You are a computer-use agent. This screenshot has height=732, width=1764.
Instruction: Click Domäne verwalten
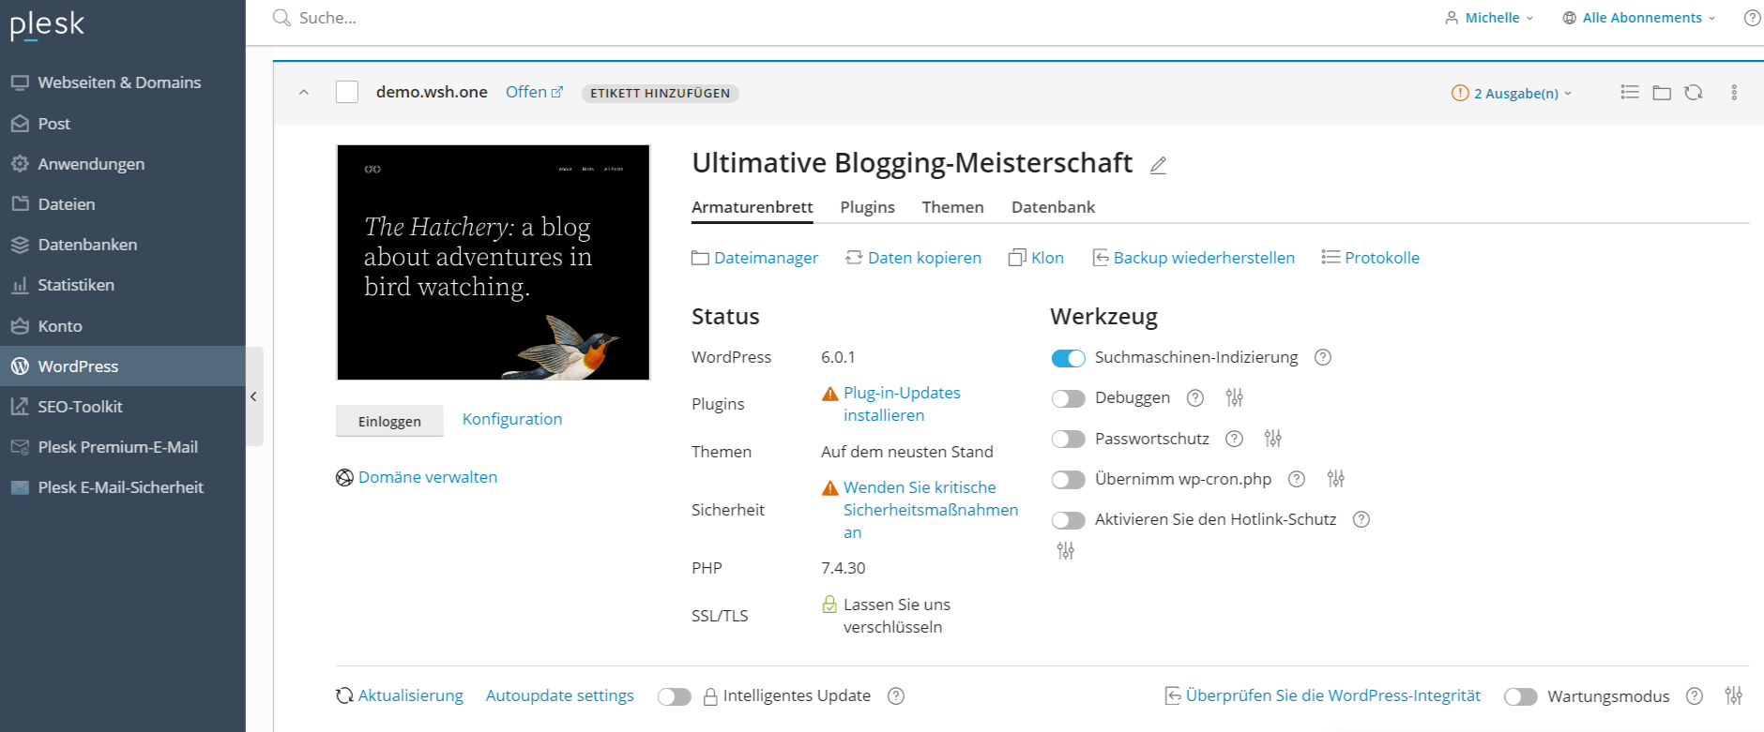(417, 477)
